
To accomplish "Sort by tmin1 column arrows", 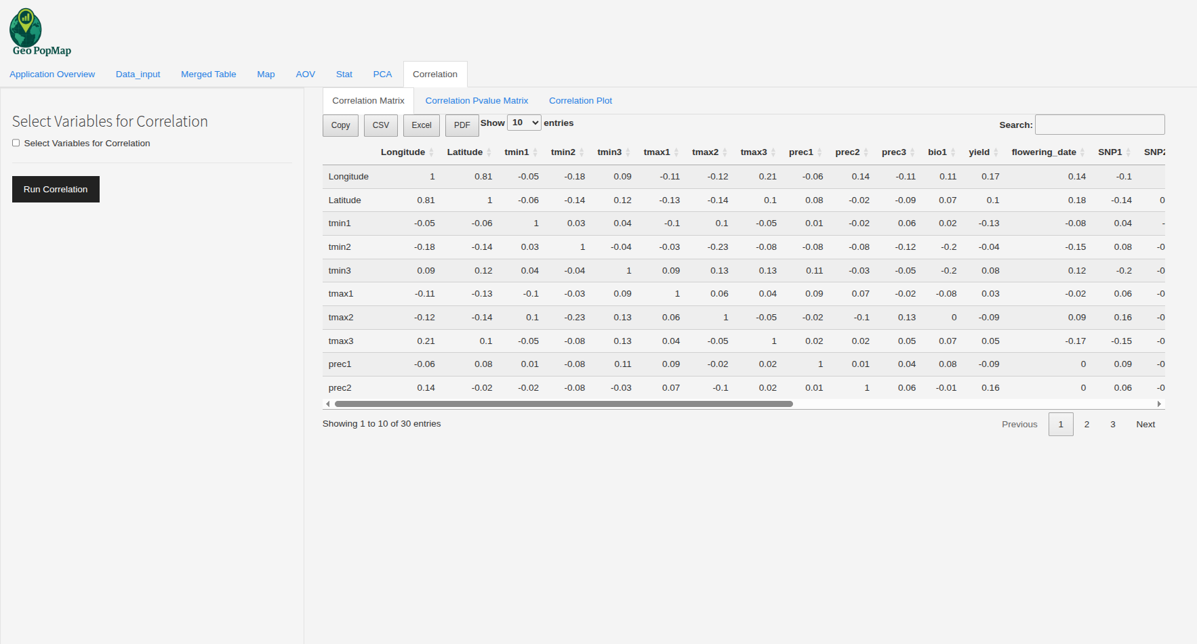I will [x=535, y=152].
